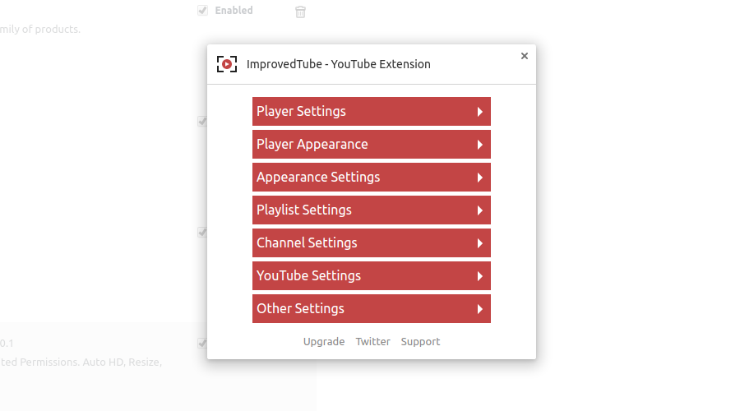Image resolution: width=740 pixels, height=411 pixels.
Task: Toggle the Enabled checkbox
Action: [x=202, y=11]
